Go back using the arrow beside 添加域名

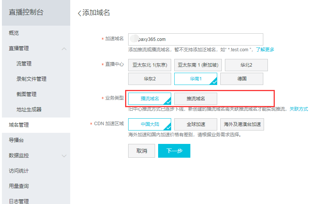coord(79,13)
